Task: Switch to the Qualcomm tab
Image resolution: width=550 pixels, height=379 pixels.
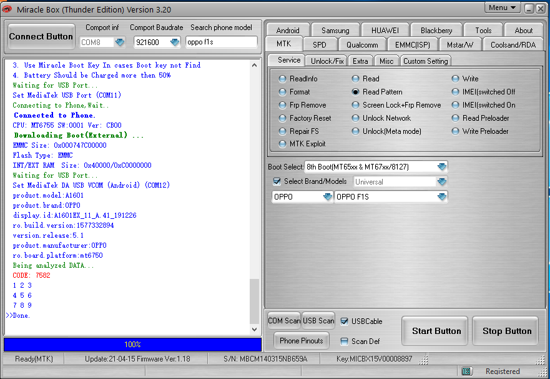Action: (362, 44)
